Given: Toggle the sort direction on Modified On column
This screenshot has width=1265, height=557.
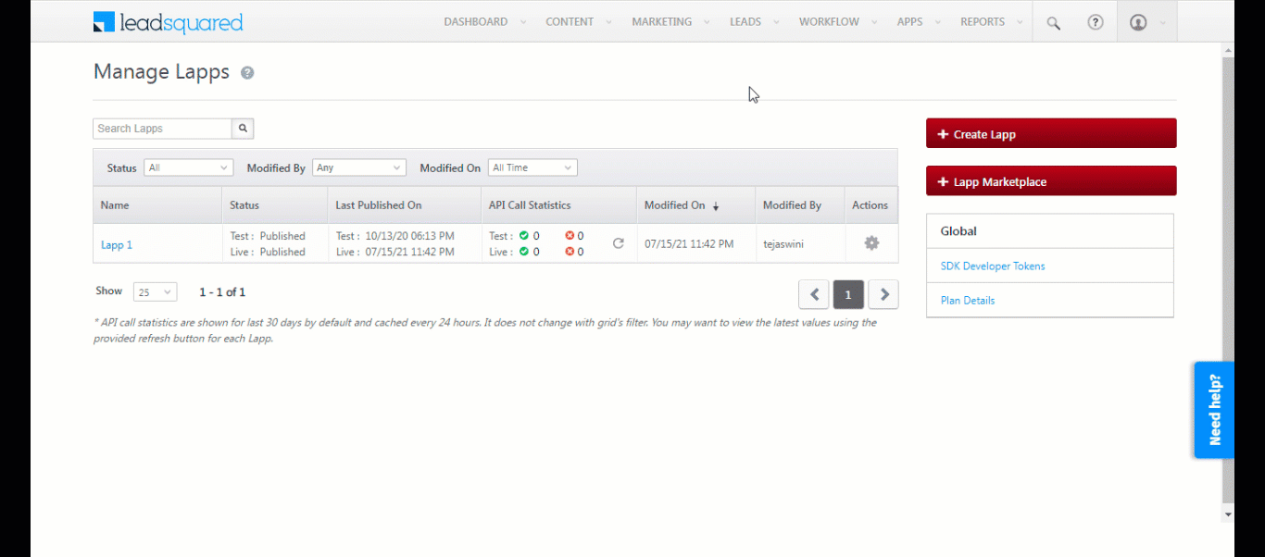Looking at the screenshot, I should click(715, 204).
